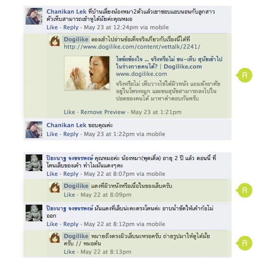Click Remove Preview under the Dogilike reply

(103, 112)
